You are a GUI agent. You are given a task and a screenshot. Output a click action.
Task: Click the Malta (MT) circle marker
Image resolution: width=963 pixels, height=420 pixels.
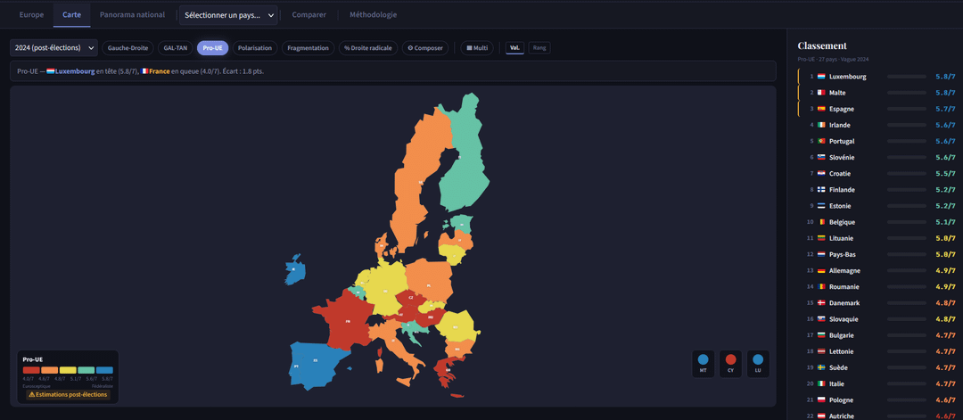[x=704, y=363]
